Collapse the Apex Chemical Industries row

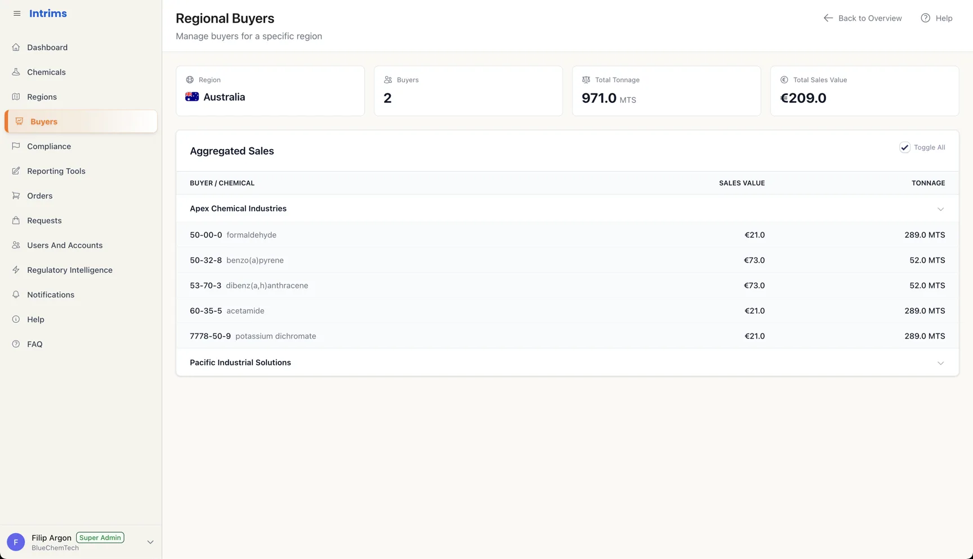[940, 209]
